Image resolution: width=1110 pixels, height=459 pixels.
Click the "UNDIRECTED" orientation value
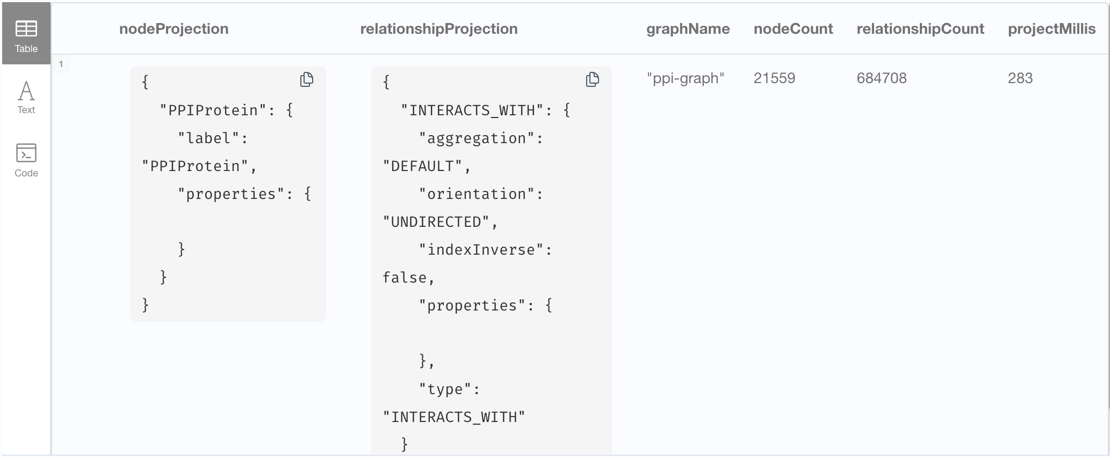[436, 222]
